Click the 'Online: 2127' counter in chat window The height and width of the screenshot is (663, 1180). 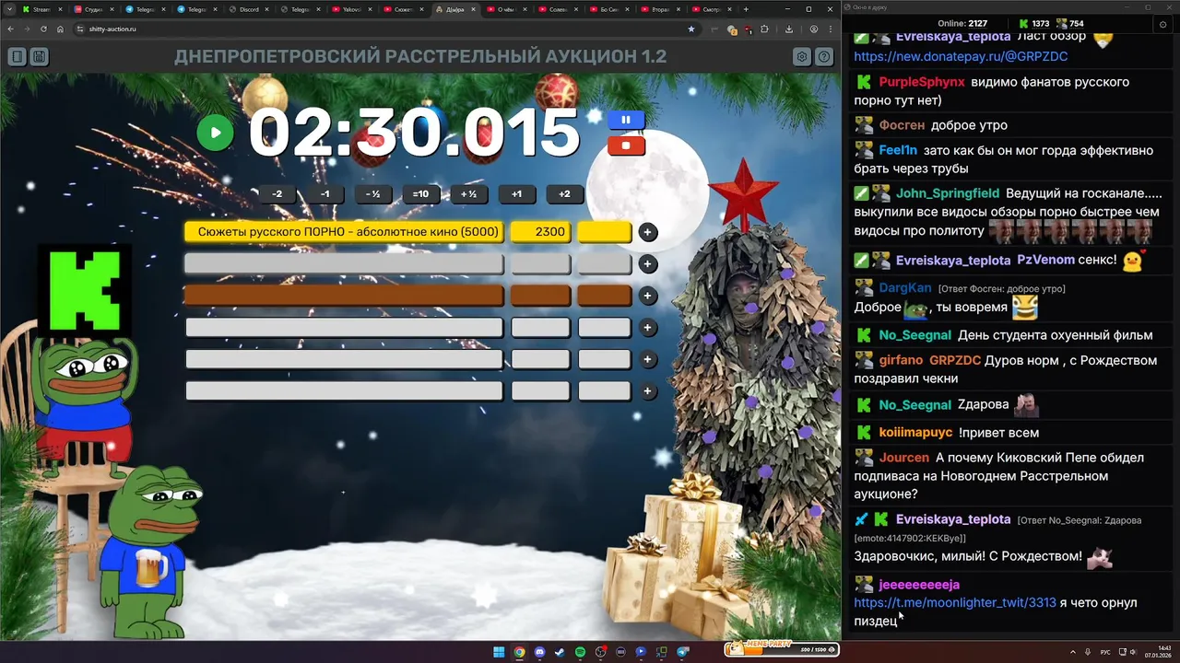point(962,23)
